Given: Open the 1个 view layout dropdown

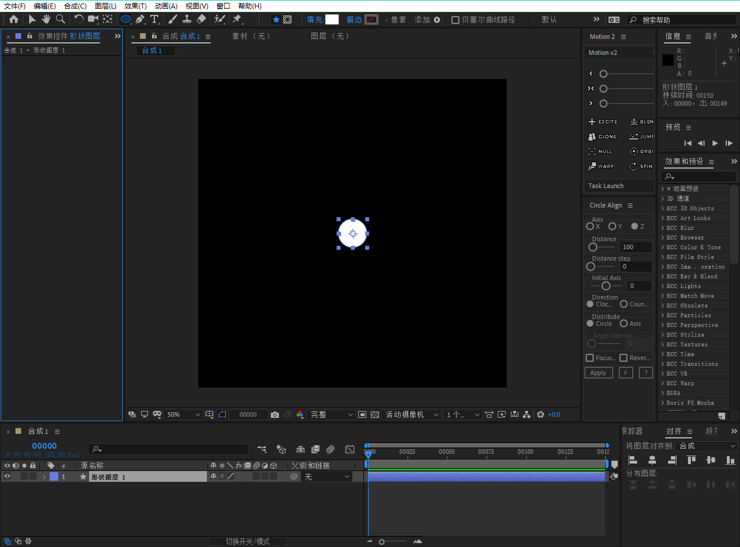Looking at the screenshot, I should coord(463,414).
